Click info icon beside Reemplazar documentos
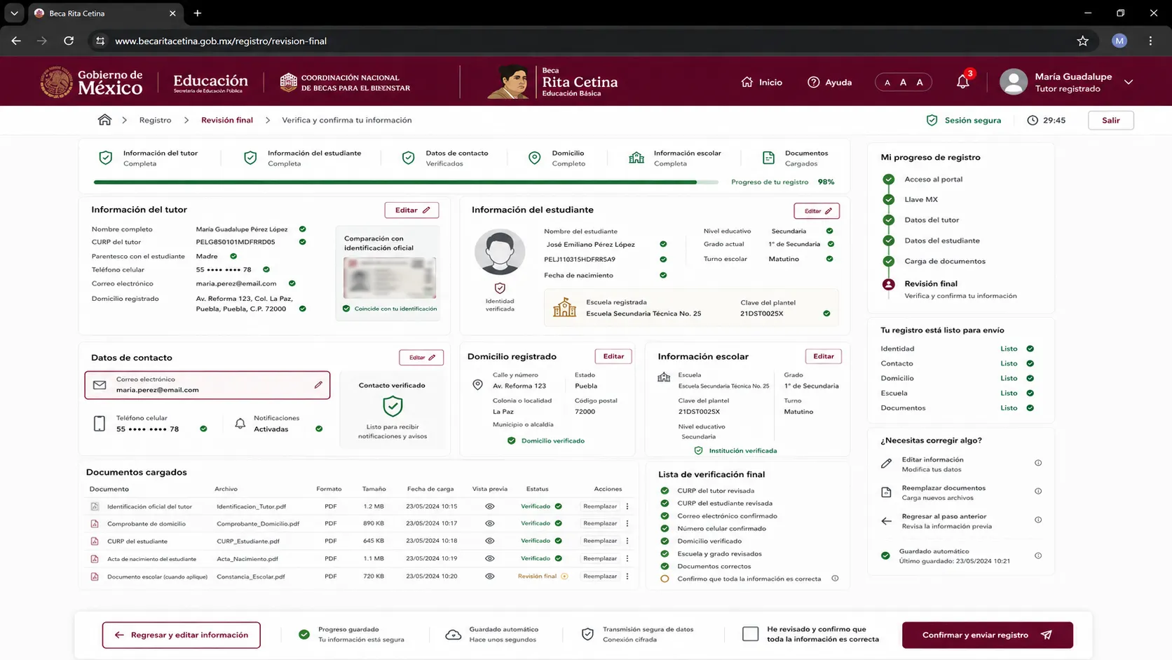 coord(1038,491)
